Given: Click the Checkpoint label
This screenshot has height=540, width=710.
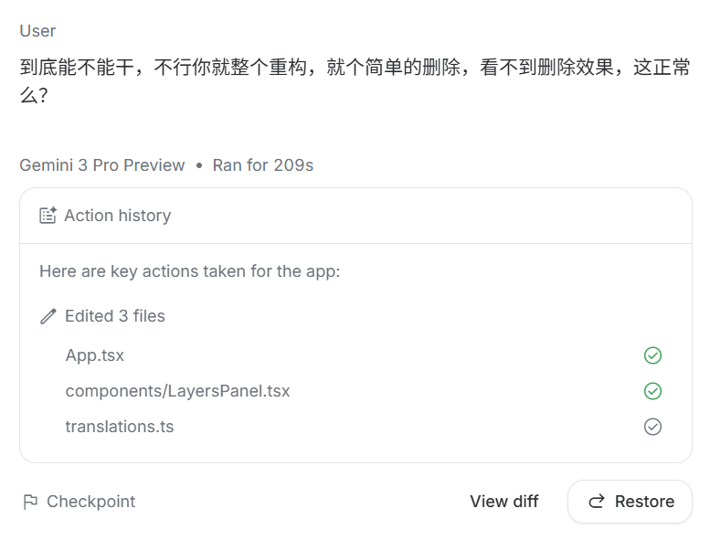Looking at the screenshot, I should (x=90, y=502).
